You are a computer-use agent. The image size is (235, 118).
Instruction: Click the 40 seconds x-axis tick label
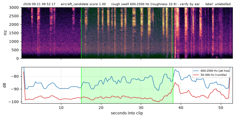coord(181,108)
